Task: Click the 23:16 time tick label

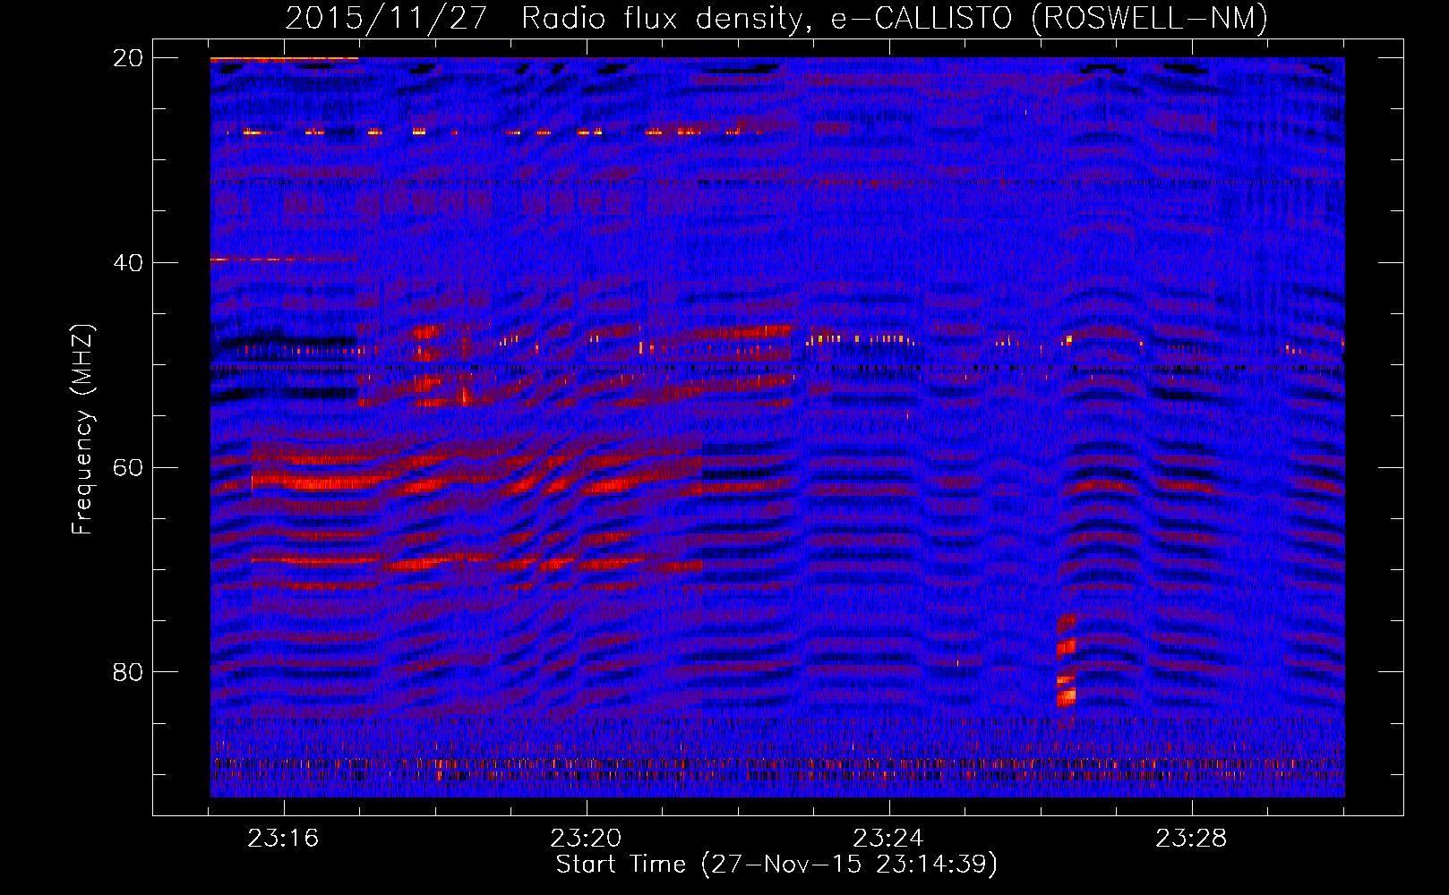Action: tap(284, 839)
